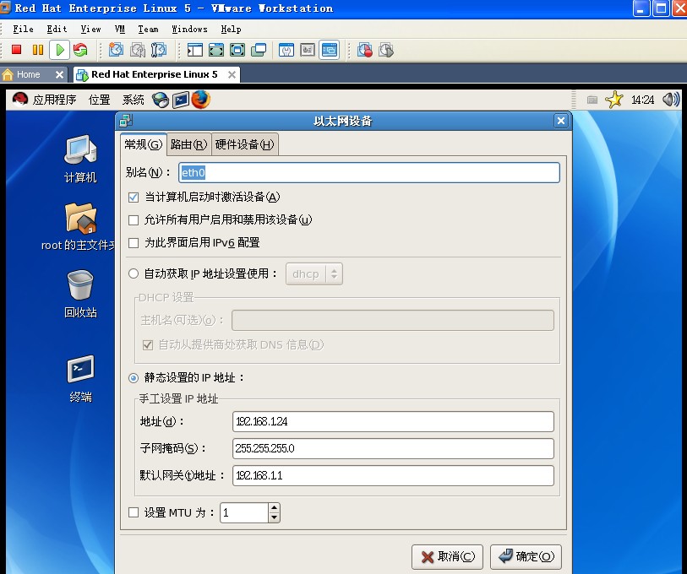Open the dhcp protocol dropdown
This screenshot has width=687, height=574.
point(314,274)
